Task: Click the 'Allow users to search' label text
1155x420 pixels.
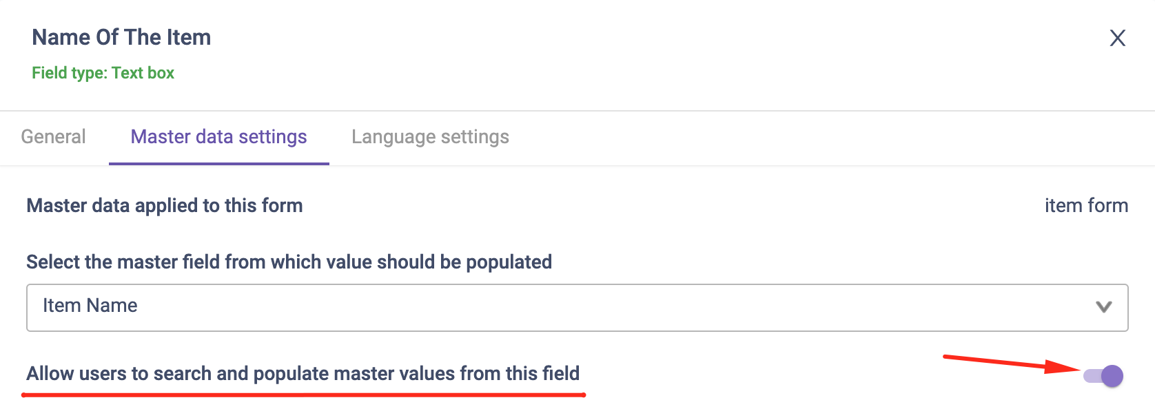Action: 303,374
